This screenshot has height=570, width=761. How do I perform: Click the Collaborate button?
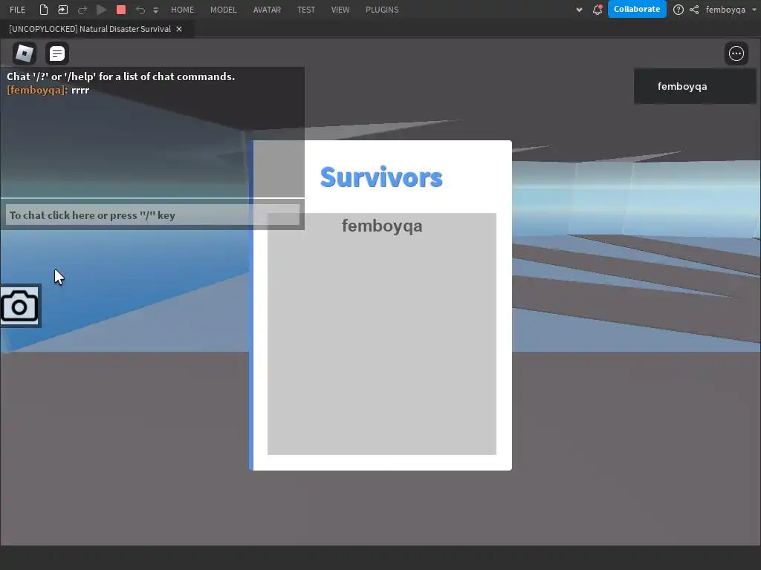tap(637, 9)
